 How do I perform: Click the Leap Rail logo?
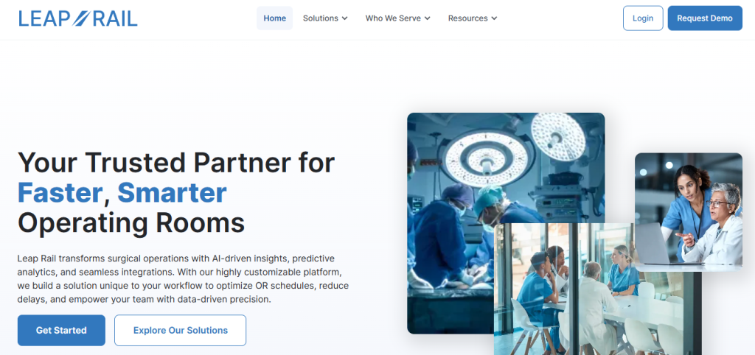pyautogui.click(x=78, y=18)
